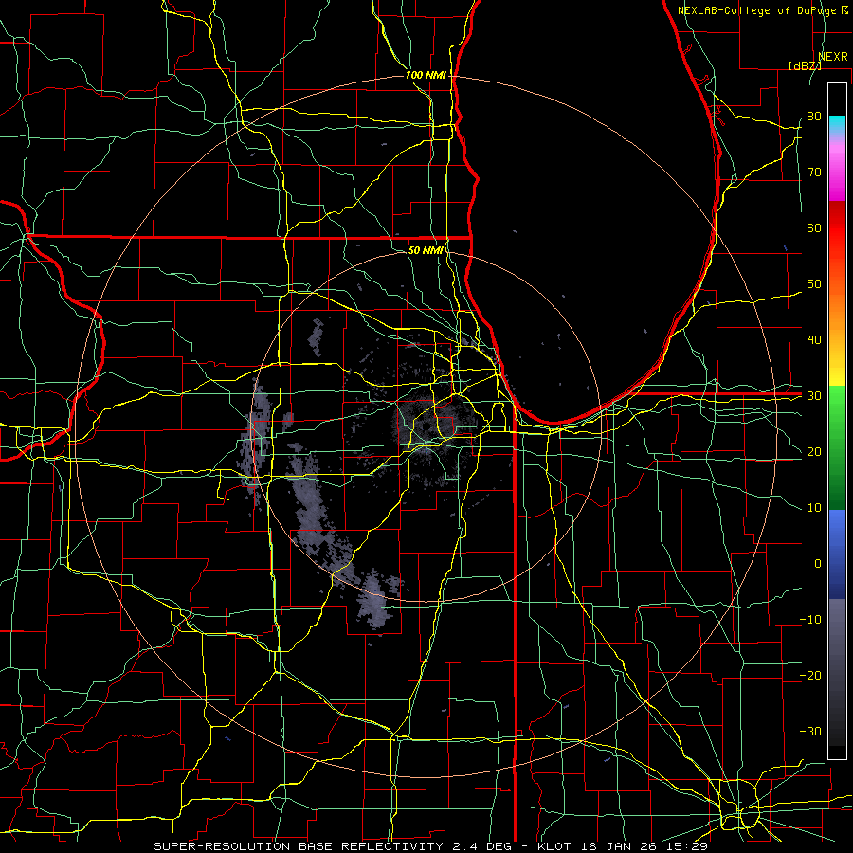Click the red segment of the color bar

coord(837,228)
